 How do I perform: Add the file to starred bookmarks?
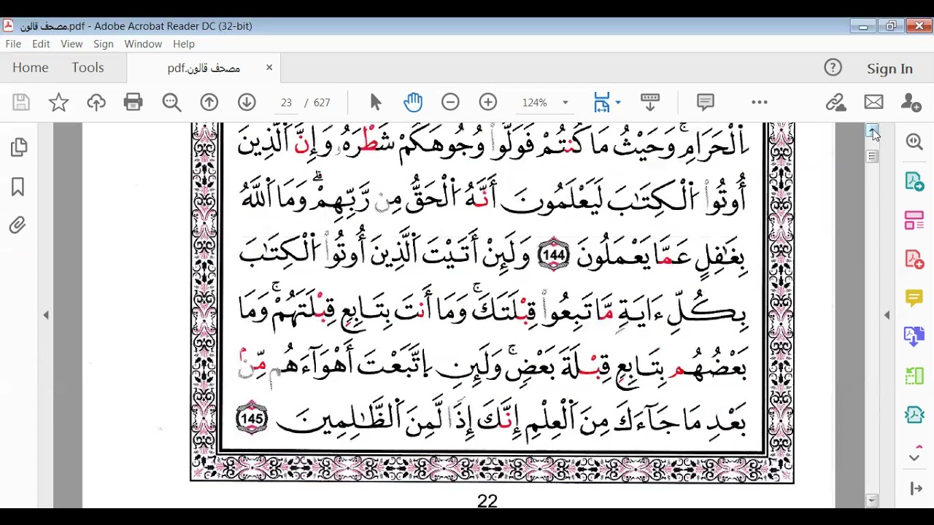(x=58, y=102)
